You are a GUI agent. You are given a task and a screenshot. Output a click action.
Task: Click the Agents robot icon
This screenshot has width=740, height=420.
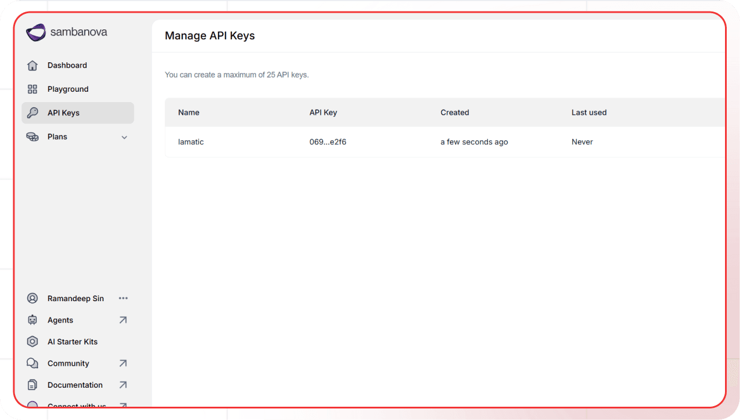(33, 320)
